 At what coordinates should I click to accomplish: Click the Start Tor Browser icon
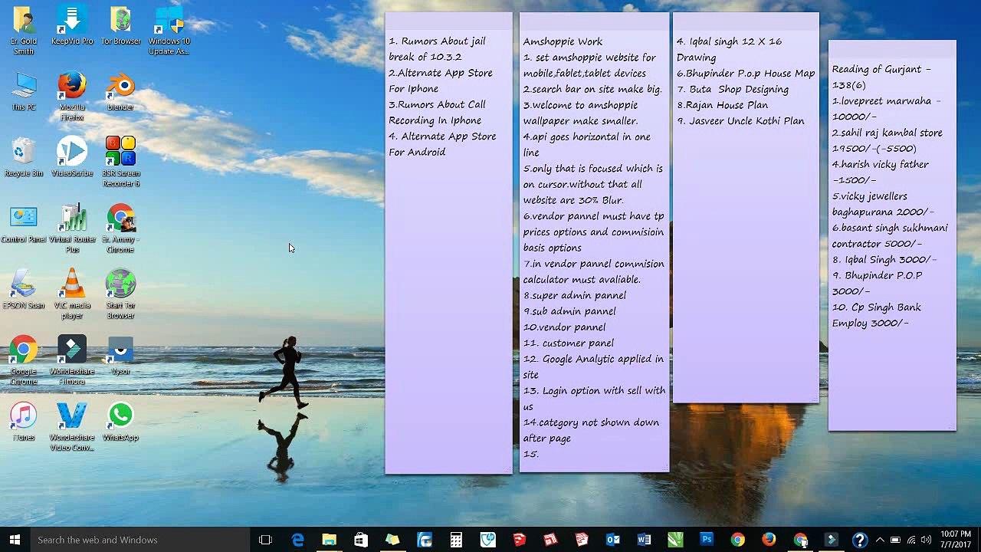tap(120, 294)
